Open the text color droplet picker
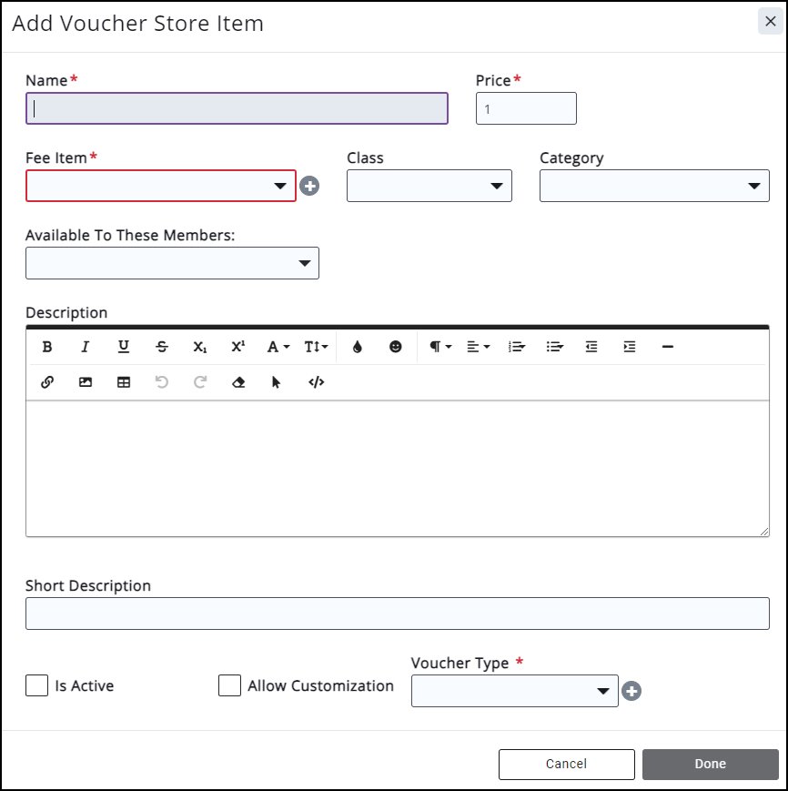788x791 pixels. click(x=357, y=347)
